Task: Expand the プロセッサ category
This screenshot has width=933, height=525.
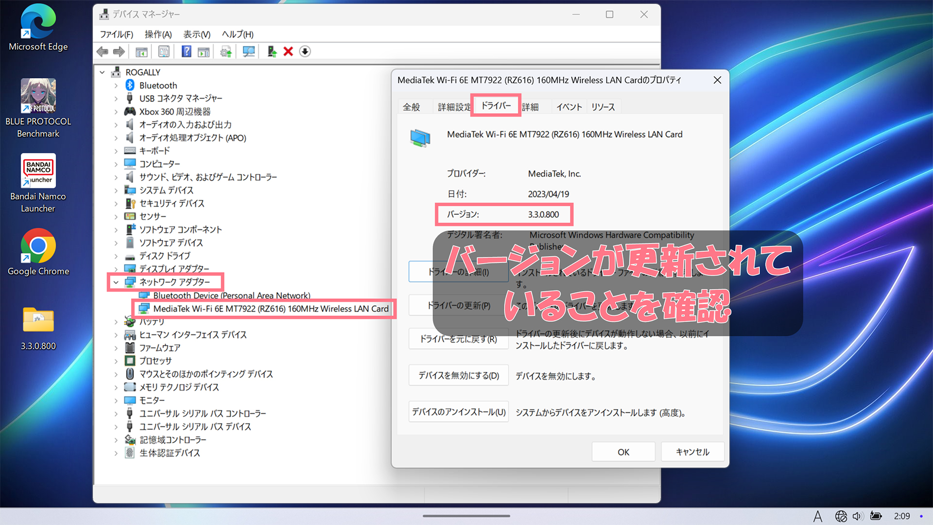Action: tap(116, 361)
